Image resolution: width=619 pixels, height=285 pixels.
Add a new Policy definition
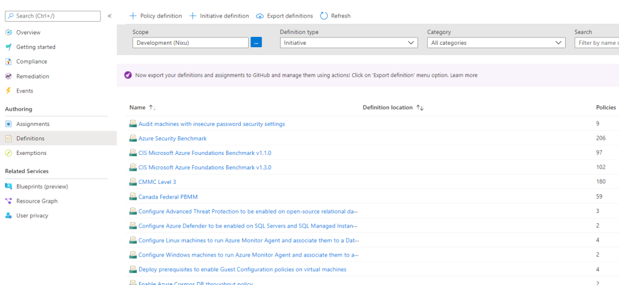point(156,16)
